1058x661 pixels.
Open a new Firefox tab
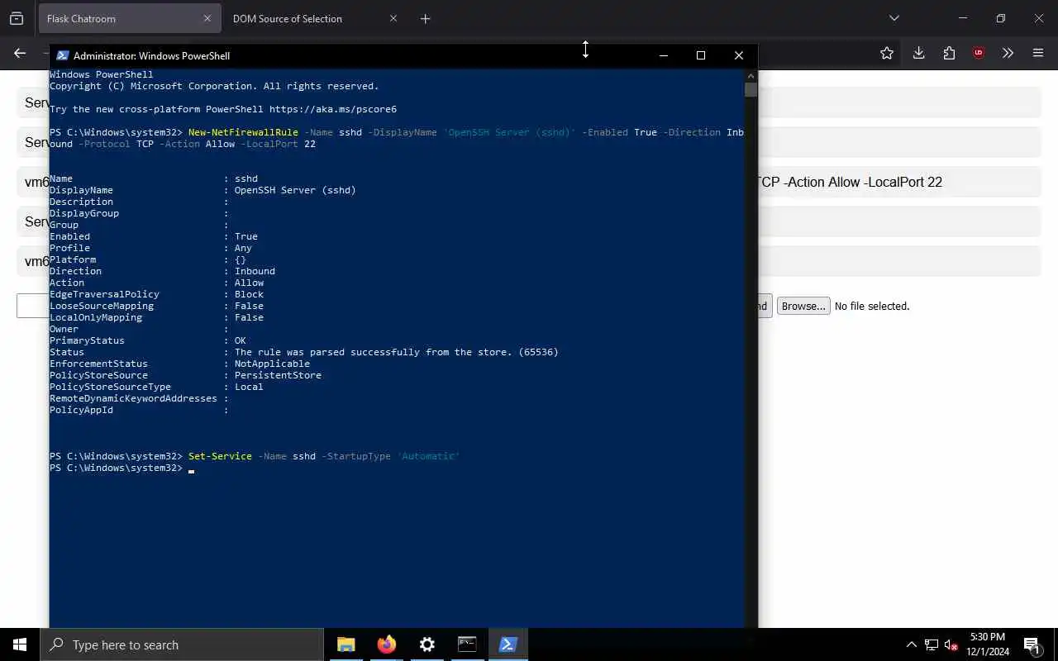click(425, 18)
